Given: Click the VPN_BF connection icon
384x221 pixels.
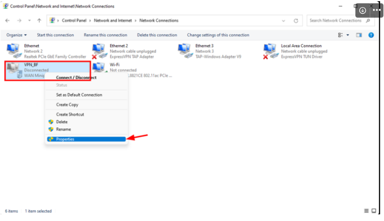Looking at the screenshot, I should 14,69.
